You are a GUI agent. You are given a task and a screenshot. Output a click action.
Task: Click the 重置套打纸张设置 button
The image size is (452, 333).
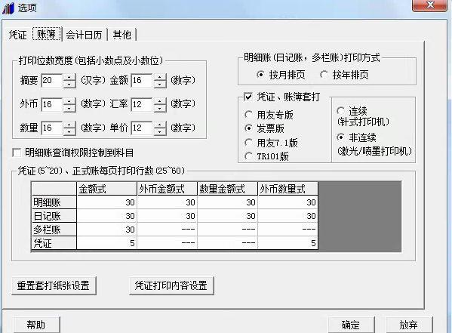[54, 285]
